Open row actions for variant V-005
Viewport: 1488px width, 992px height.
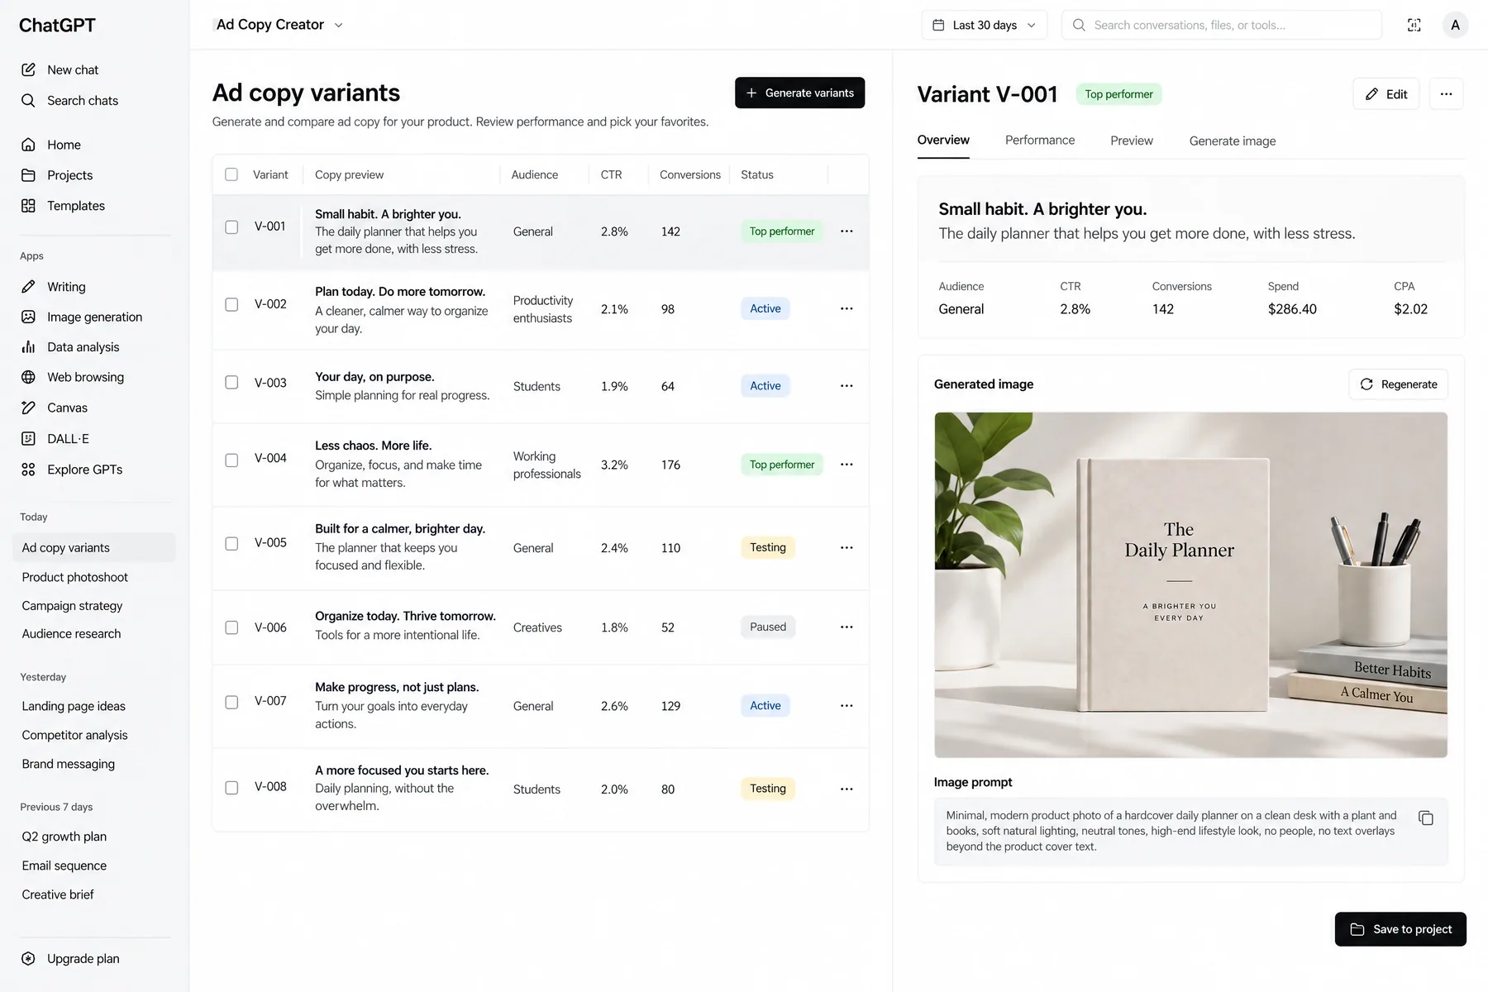[x=847, y=548]
